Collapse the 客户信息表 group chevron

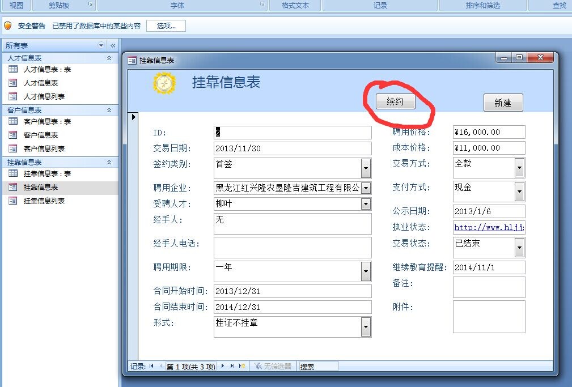point(109,110)
